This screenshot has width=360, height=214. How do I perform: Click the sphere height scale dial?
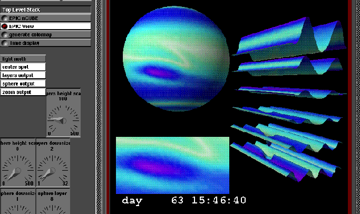coord(17,170)
